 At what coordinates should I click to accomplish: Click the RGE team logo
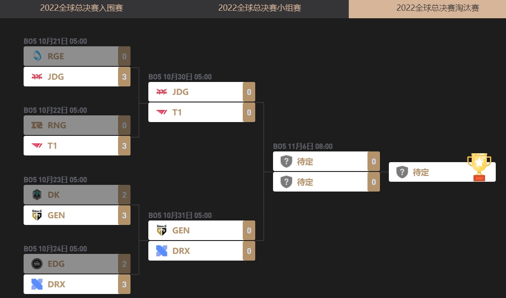[36, 56]
